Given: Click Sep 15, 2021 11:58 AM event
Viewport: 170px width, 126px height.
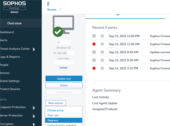Looking at the screenshot, I should 124,44.
